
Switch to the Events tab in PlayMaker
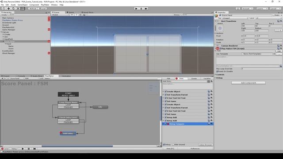pyautogui.click(x=194, y=79)
